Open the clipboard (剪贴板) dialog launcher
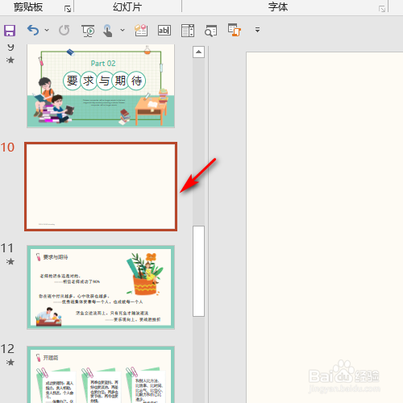The height and width of the screenshot is (403, 403). [68, 9]
